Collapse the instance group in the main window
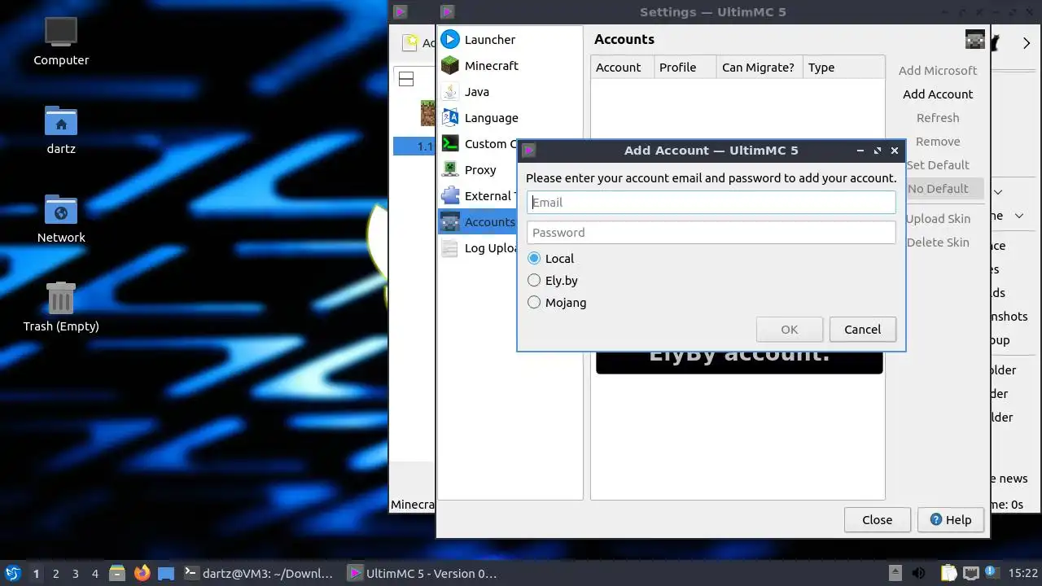The image size is (1042, 586). point(406,79)
